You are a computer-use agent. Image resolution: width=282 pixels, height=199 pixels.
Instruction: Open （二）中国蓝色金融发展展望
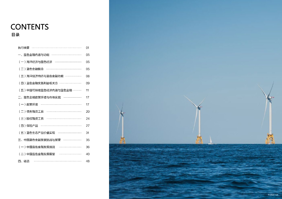(37, 154)
